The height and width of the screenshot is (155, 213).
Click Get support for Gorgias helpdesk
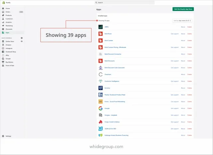click(x=175, y=115)
